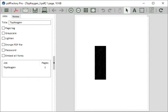The width and height of the screenshot is (168, 112).
Task: Go to next page with right arrow
Action: click(x=62, y=10)
